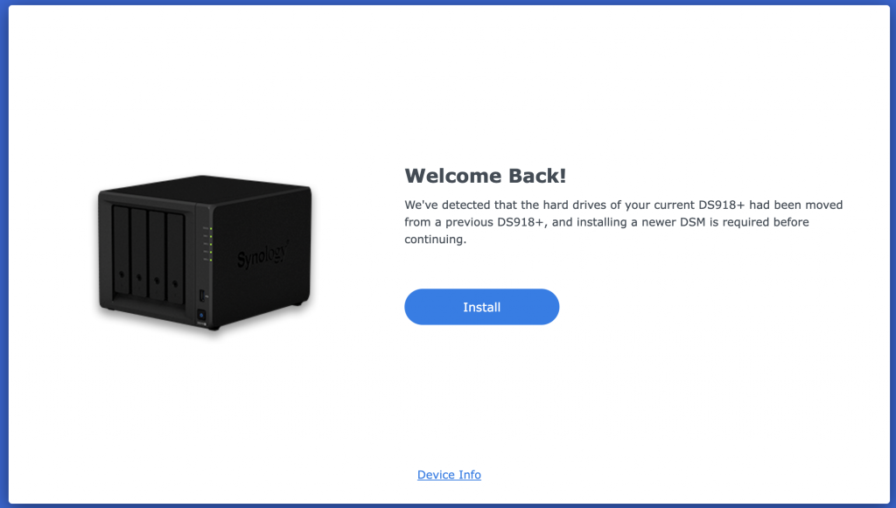Viewport: 896px width, 508px height.
Task: Click the fourth drive bay on the NAS
Action: click(x=175, y=258)
